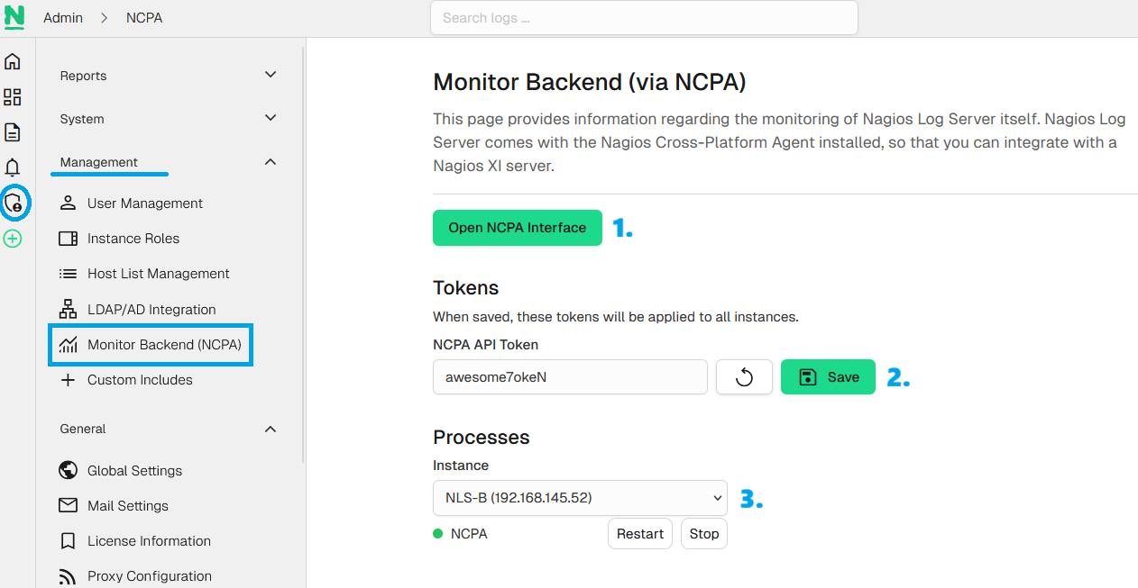Open the Alerting bell icon

(x=13, y=167)
